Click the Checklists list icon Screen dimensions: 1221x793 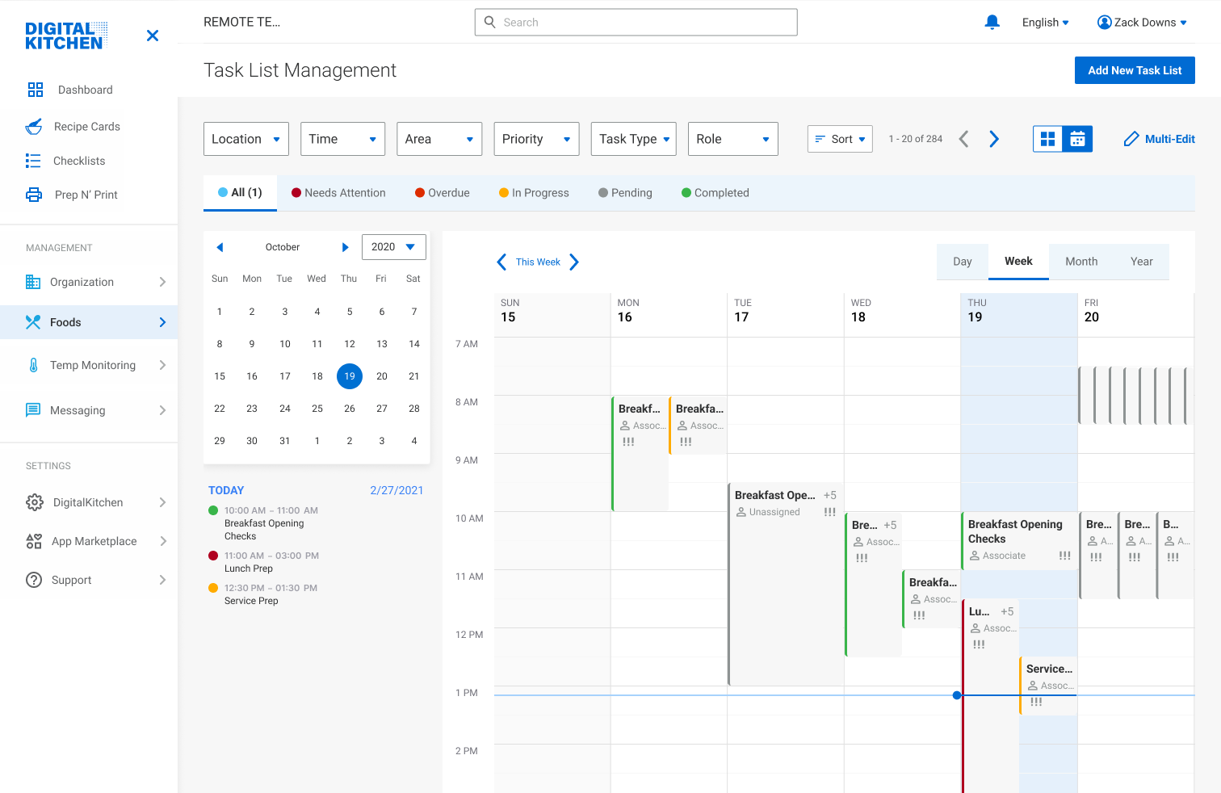pyautogui.click(x=33, y=161)
